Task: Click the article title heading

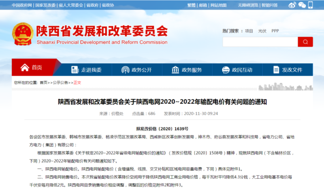Action: (162, 102)
